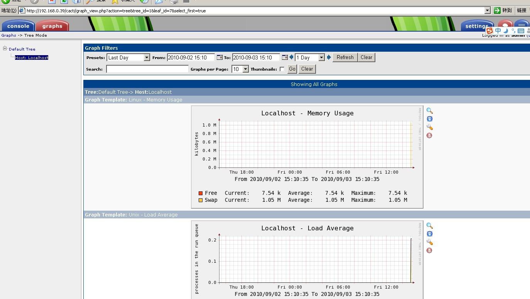This screenshot has height=299, width=530.
Task: Open the Graphs breadcrumb link
Action: pos(8,35)
